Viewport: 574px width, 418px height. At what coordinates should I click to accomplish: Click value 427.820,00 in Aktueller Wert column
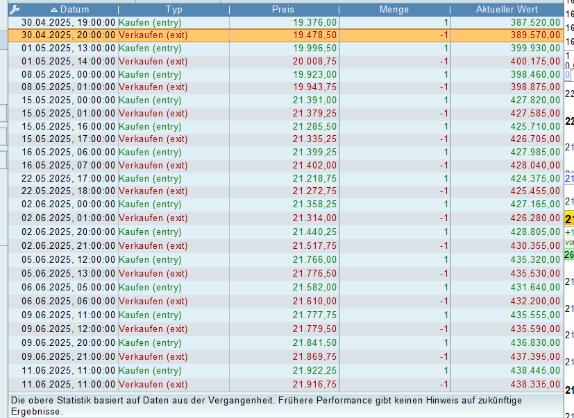[535, 101]
